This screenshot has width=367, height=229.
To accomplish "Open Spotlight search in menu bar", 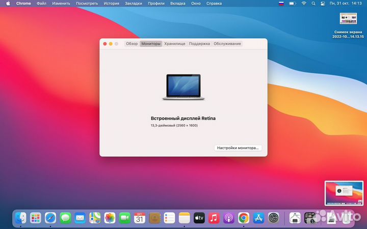I will (x=313, y=4).
